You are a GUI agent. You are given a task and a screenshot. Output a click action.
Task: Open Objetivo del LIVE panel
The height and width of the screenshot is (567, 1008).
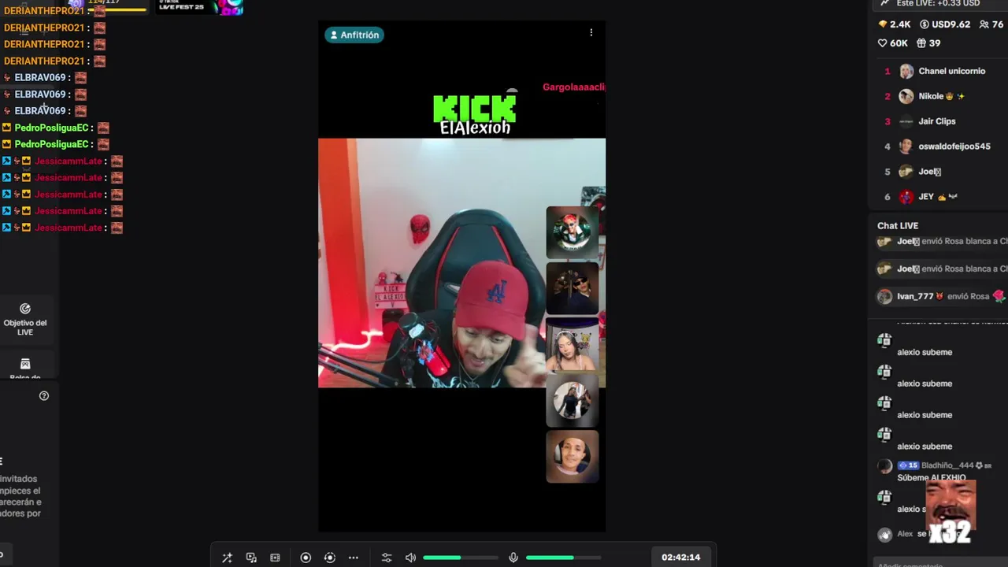(x=25, y=320)
